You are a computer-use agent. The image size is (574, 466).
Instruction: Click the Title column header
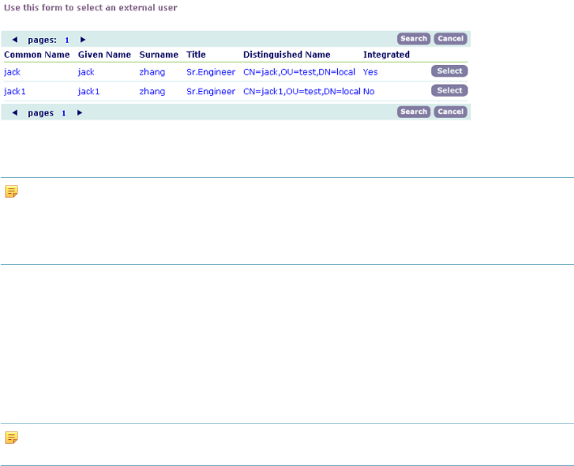196,54
